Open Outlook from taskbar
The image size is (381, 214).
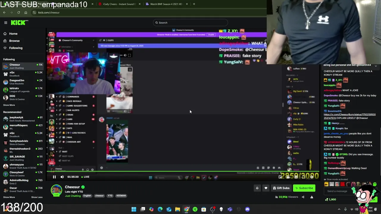(169, 209)
